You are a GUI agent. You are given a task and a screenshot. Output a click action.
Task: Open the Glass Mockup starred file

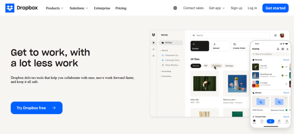click(x=170, y=65)
